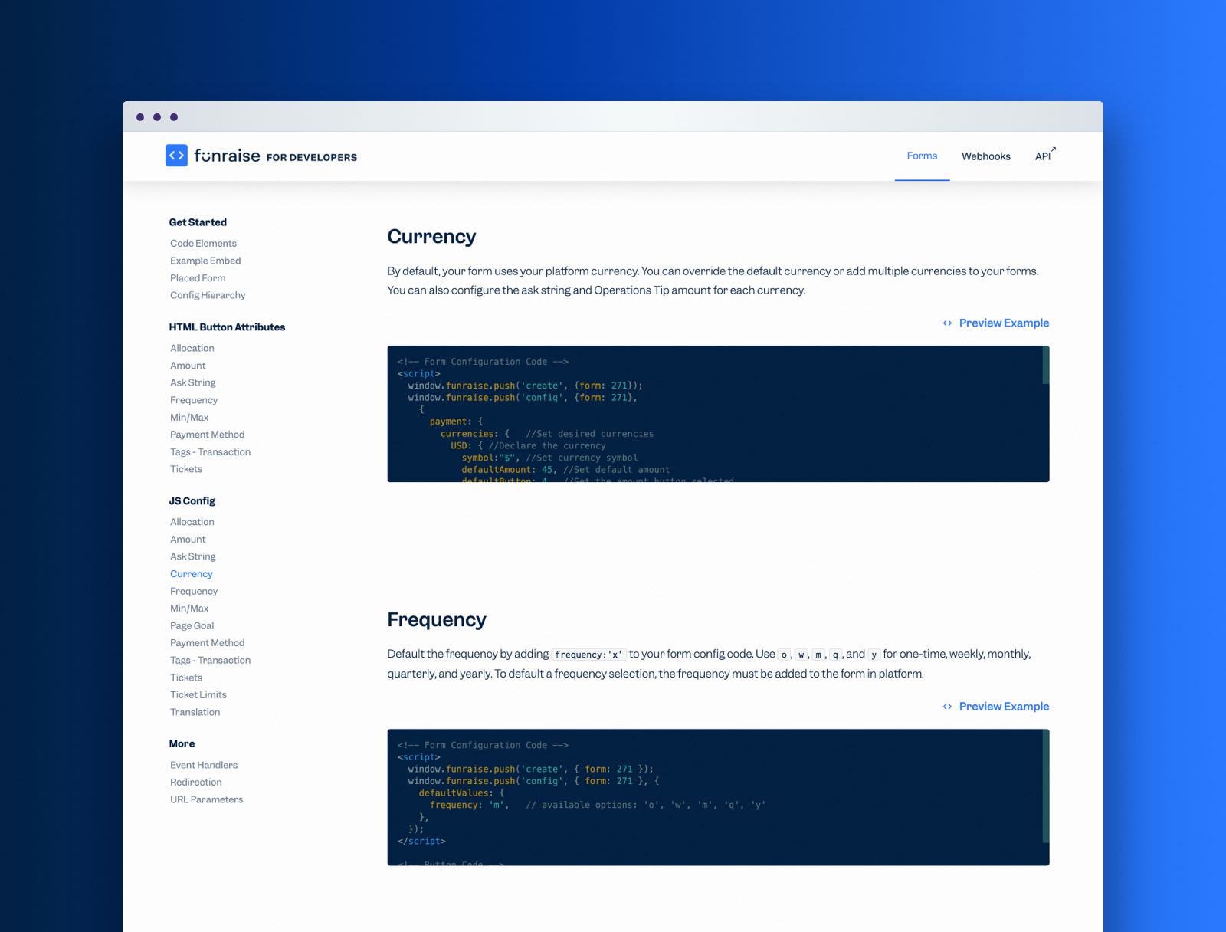The image size is (1226, 932).
Task: Click the inline code "frequency:'x'"
Action: pyautogui.click(x=588, y=655)
